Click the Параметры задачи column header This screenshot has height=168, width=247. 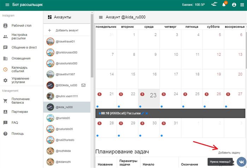128,163
